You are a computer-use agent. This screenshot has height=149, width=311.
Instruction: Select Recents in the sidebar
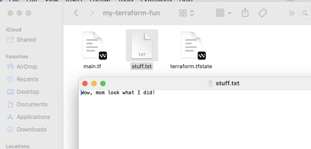tap(27, 79)
